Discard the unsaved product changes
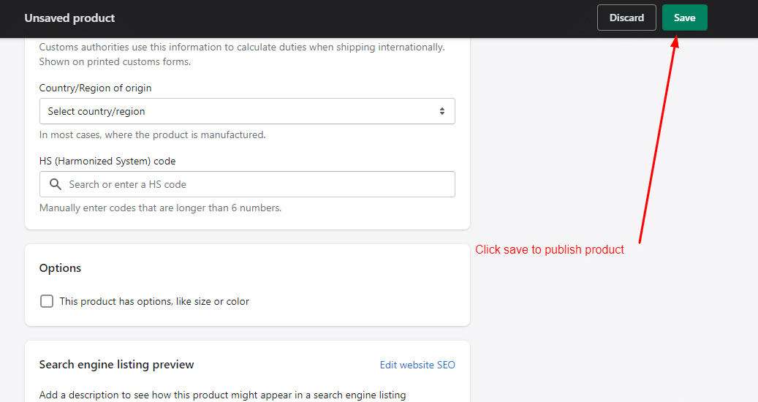This screenshot has height=402, width=758. pyautogui.click(x=626, y=18)
